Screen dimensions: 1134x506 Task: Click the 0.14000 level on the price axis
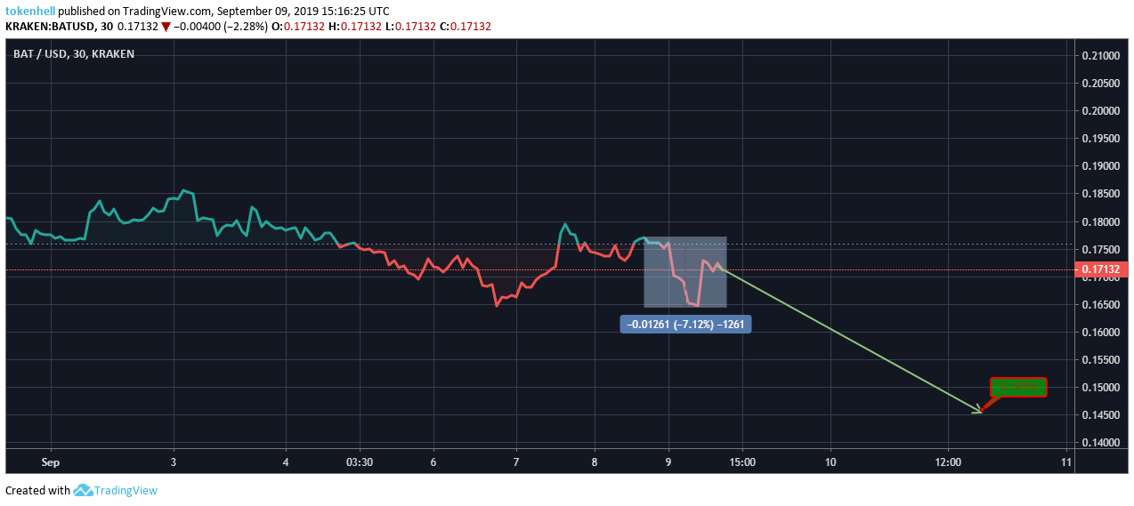pyautogui.click(x=1100, y=443)
